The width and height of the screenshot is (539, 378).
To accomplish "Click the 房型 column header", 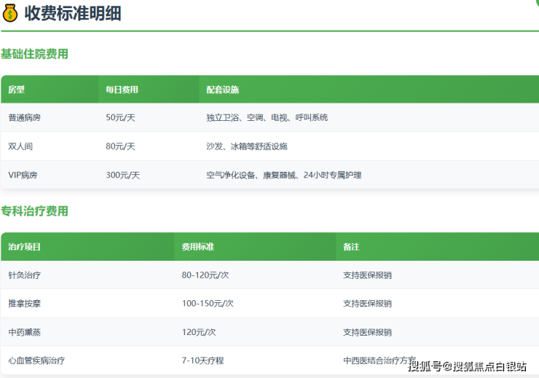I will (x=16, y=90).
